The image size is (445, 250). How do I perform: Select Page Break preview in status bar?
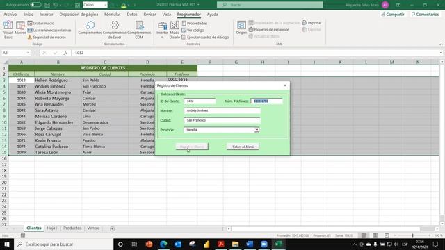387,235
